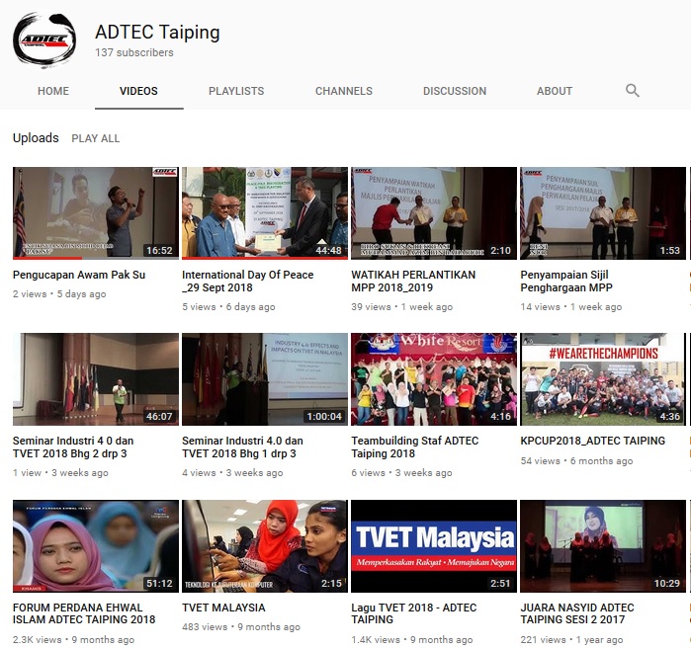The width and height of the screenshot is (691, 649).
Task: Click "5 views • 6 days ago" text
Action: [228, 306]
